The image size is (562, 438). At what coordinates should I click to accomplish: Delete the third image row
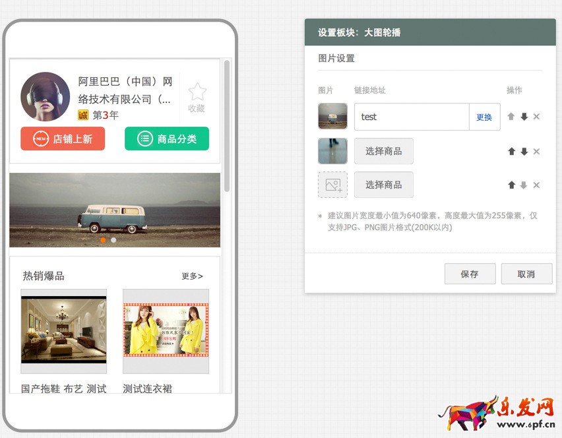coord(536,185)
